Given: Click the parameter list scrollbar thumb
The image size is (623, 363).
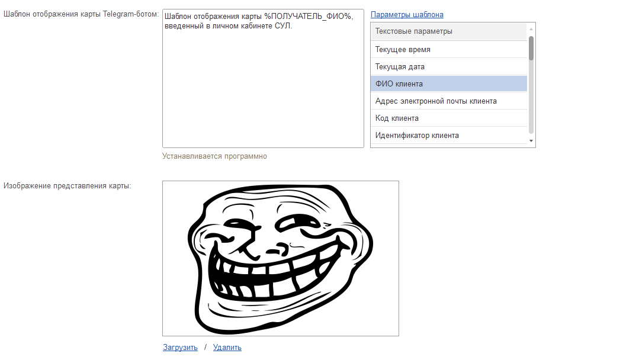Looking at the screenshot, I should click(531, 48).
